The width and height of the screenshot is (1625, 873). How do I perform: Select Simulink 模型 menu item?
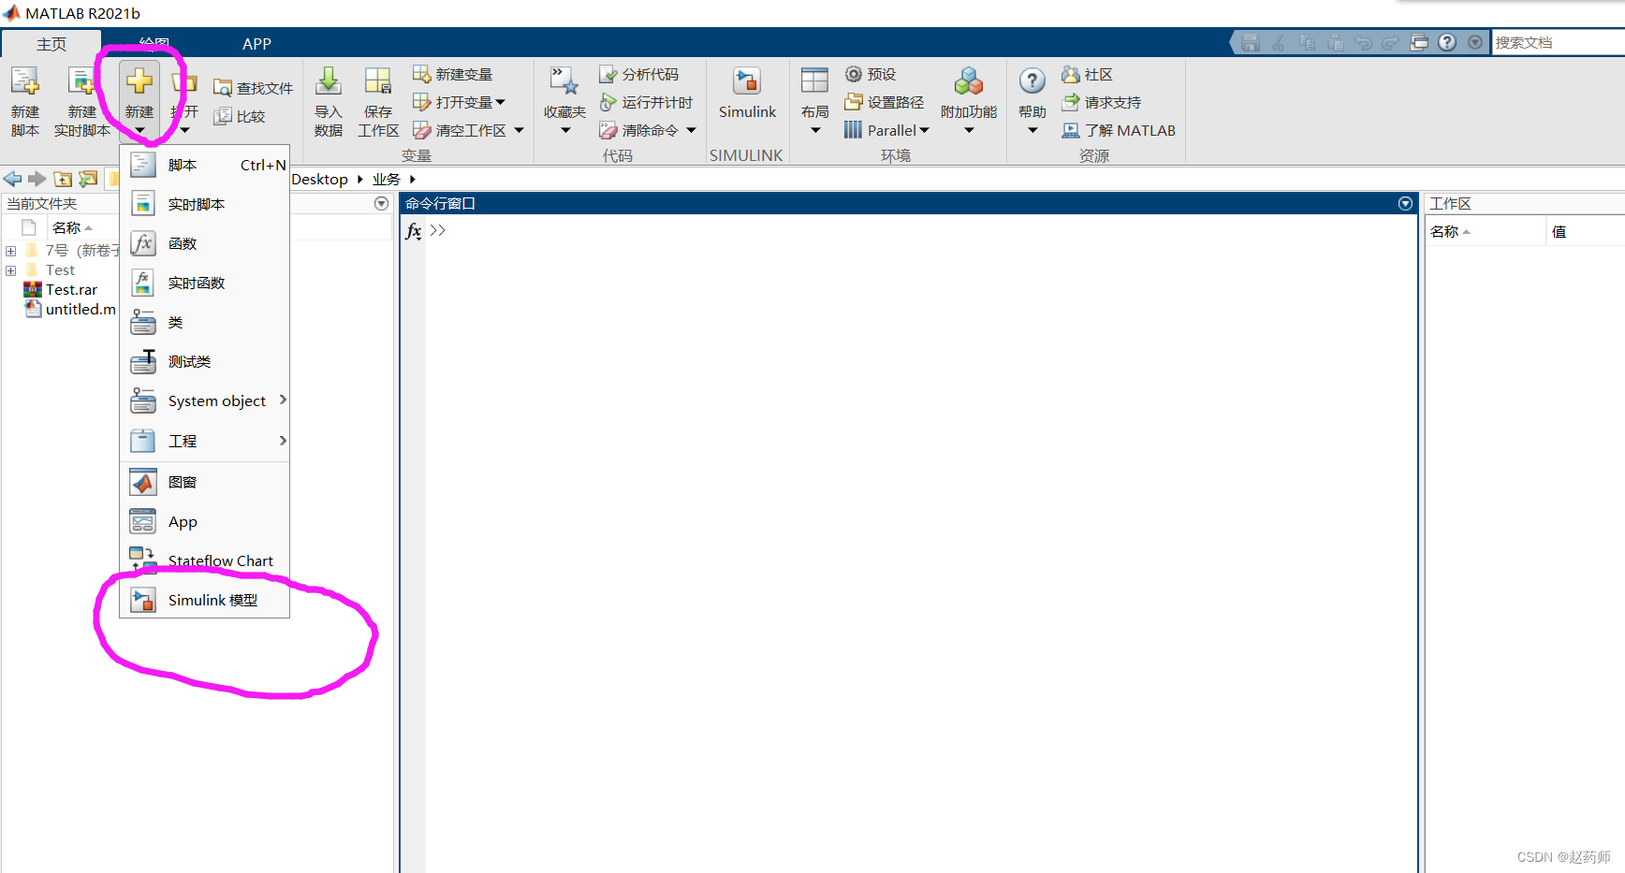point(205,600)
